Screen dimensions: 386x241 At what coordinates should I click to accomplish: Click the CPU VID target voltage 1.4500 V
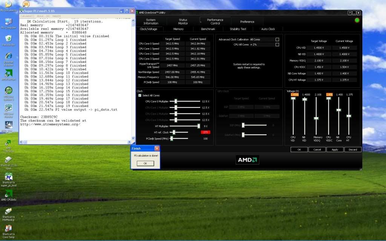tap(319, 48)
